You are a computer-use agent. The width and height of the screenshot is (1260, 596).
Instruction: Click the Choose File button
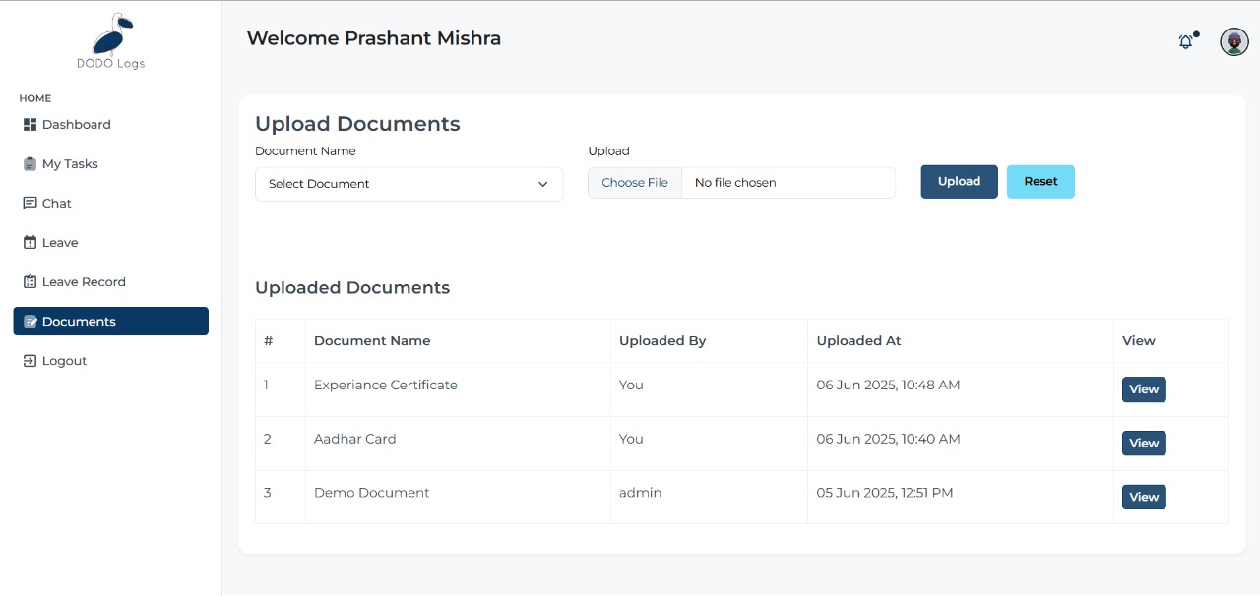point(634,182)
